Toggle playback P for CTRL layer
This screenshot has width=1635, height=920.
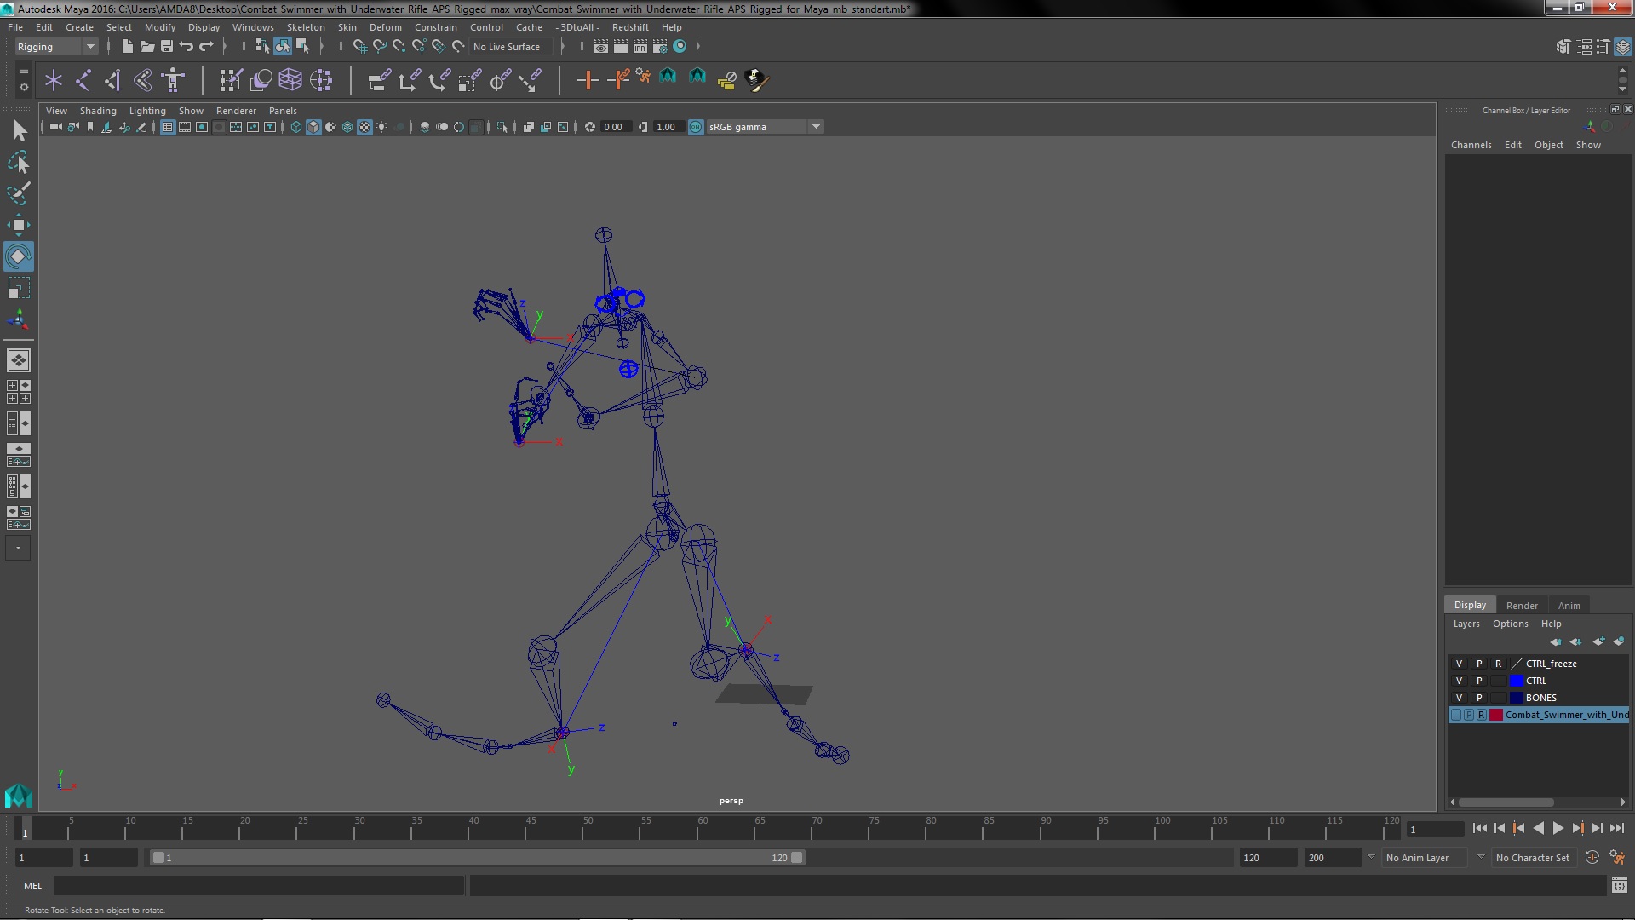pyautogui.click(x=1479, y=681)
